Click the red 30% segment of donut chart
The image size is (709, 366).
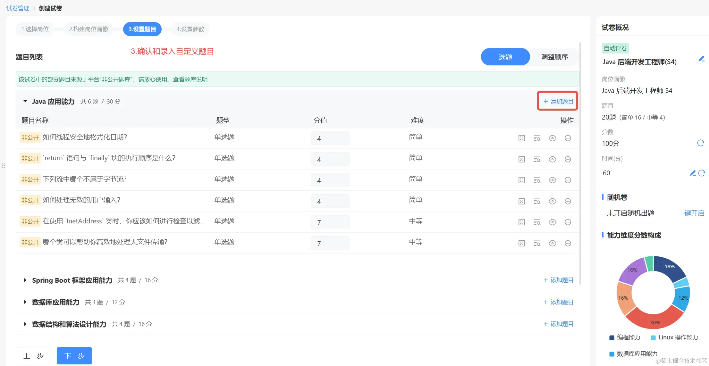[654, 320]
